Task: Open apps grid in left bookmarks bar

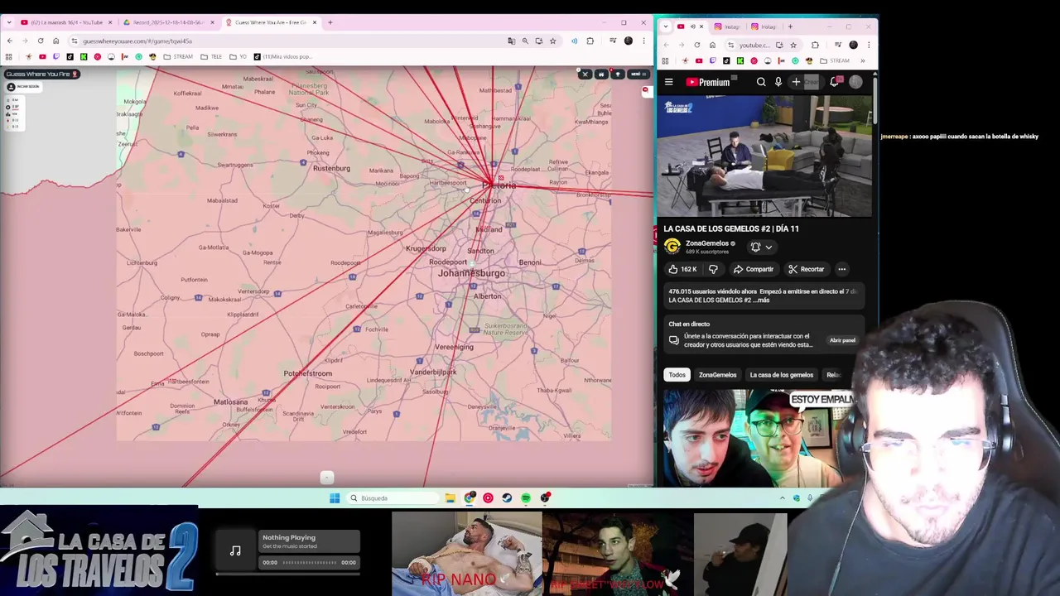Action: tap(9, 57)
